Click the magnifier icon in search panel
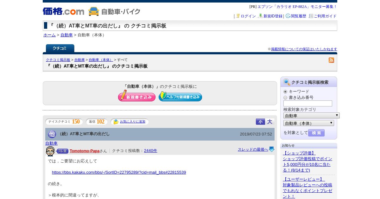Viewport: 380px width, 199px height. coord(287,82)
